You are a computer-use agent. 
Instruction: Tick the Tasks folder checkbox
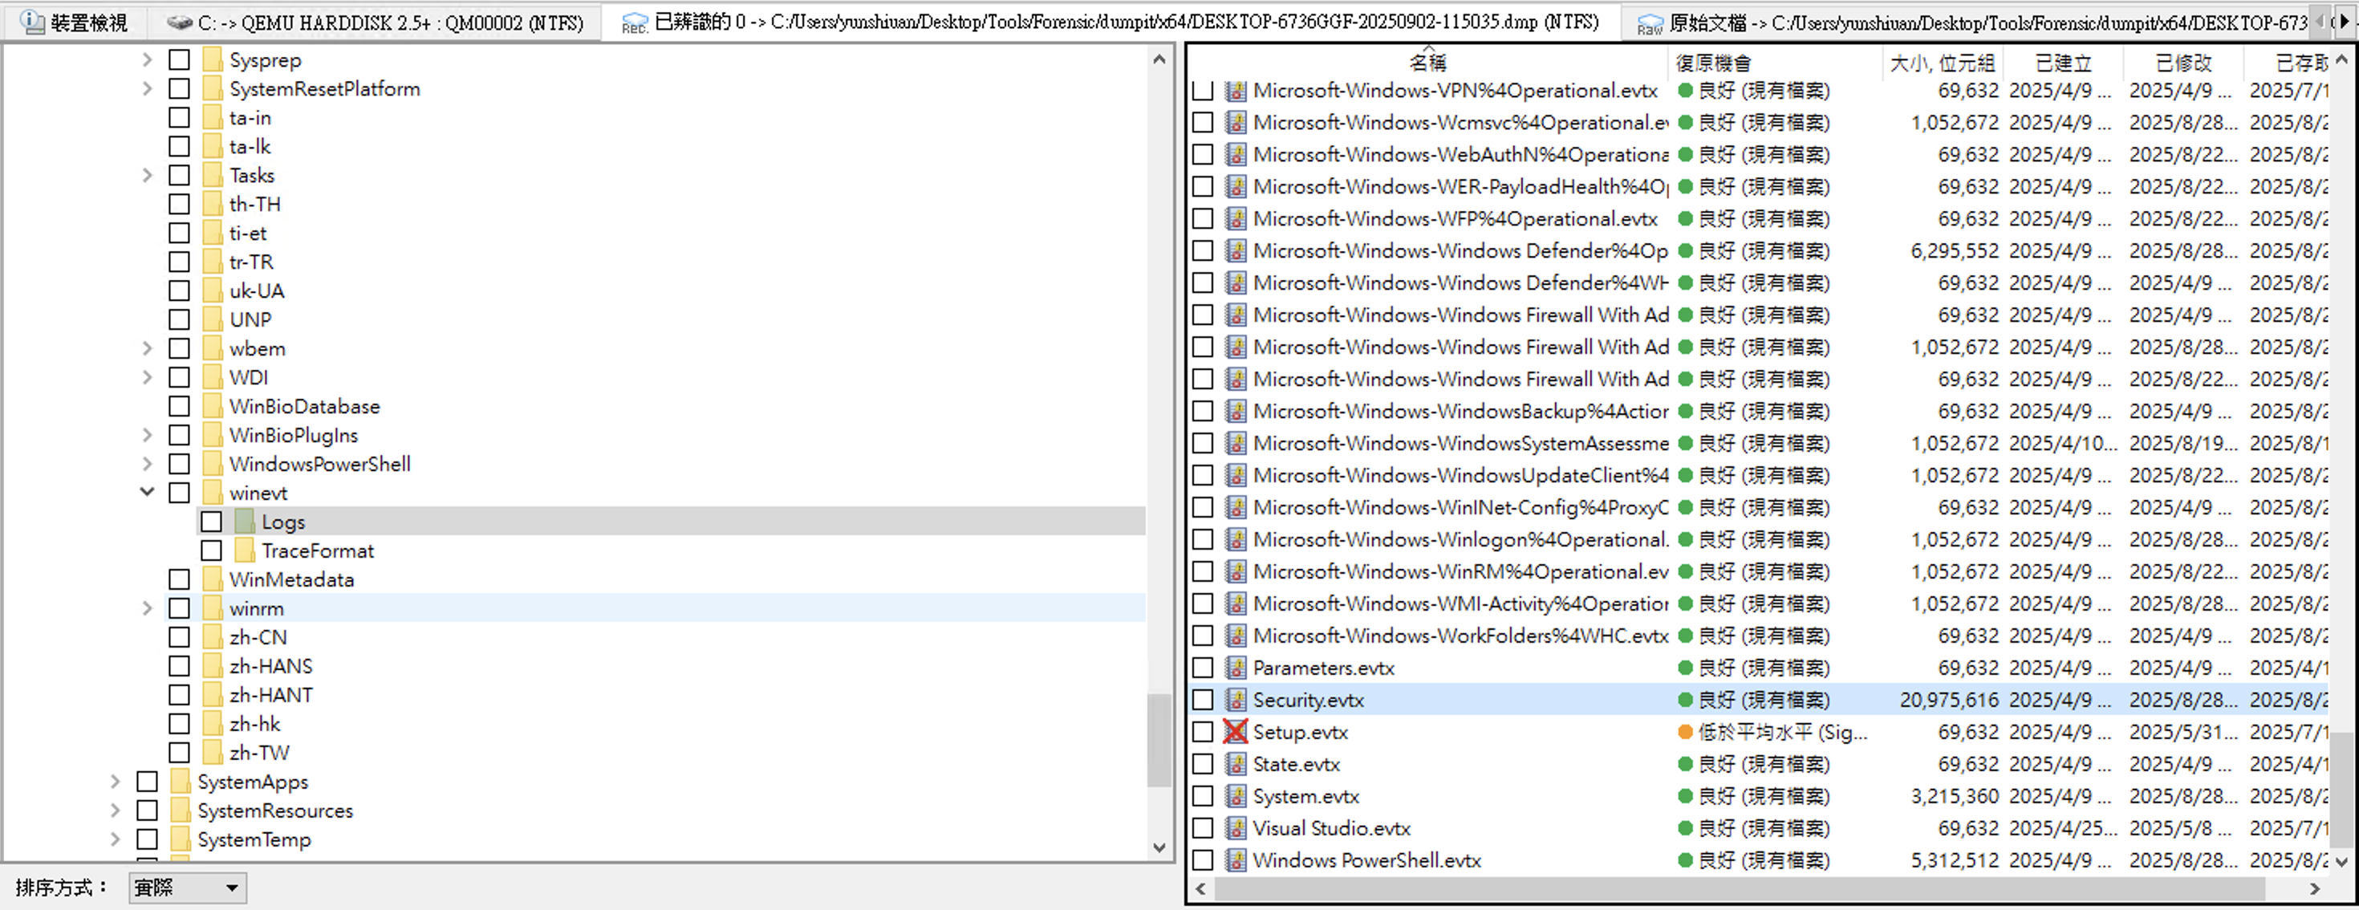pyautogui.click(x=180, y=175)
